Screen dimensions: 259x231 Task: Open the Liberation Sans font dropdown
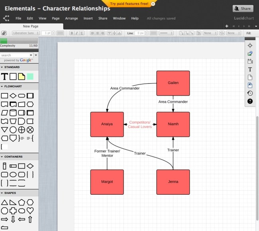tap(26, 33)
